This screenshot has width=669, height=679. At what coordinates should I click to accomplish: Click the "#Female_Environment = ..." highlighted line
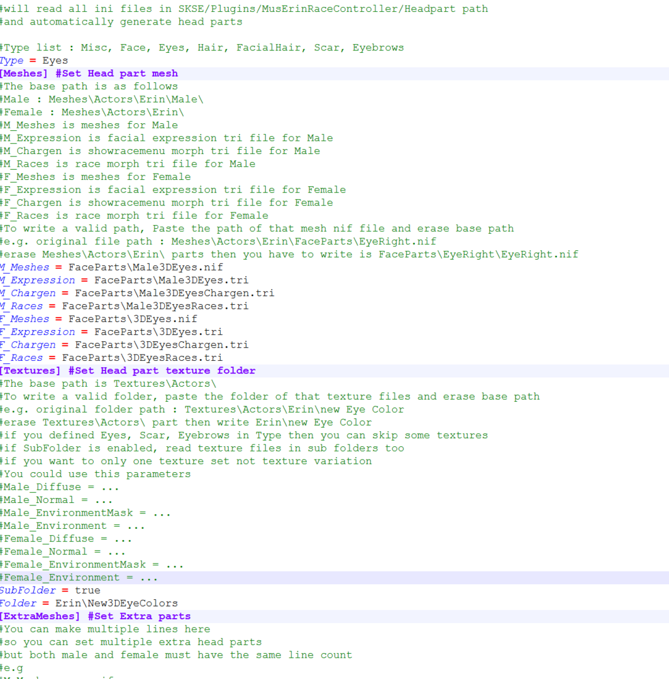pyautogui.click(x=79, y=578)
